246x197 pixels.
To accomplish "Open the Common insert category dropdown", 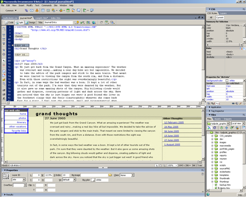I will 11,10.
